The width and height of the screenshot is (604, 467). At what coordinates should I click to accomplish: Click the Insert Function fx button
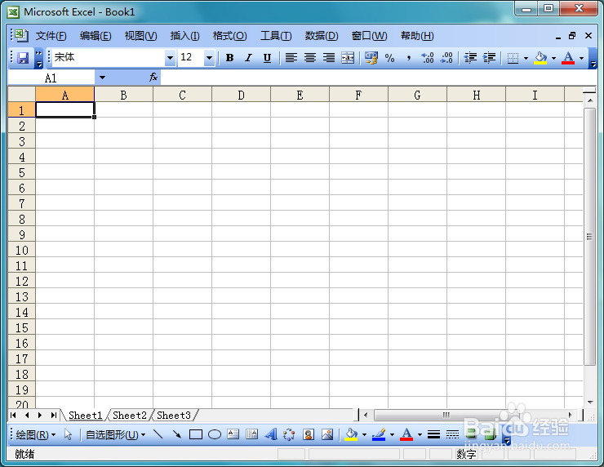click(153, 77)
